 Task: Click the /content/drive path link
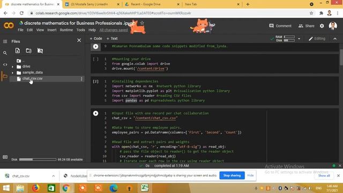(151, 69)
